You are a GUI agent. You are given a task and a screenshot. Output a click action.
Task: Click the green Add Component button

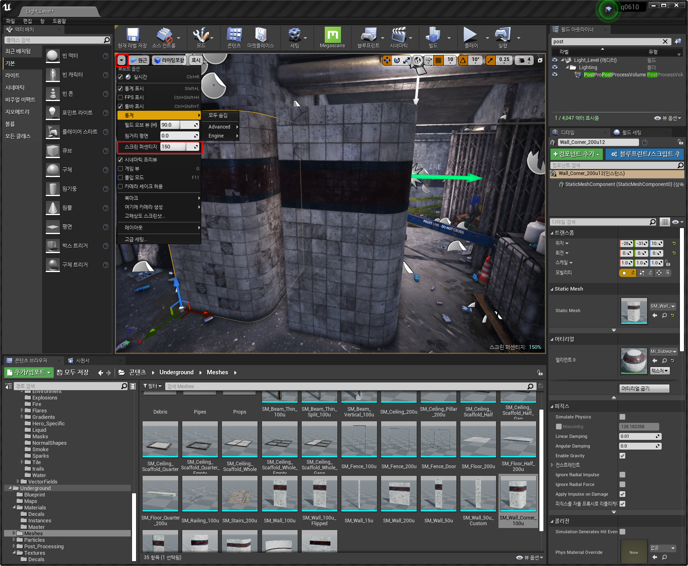click(x=576, y=154)
